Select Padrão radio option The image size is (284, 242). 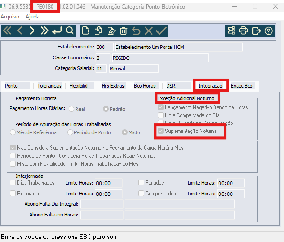[106, 109]
